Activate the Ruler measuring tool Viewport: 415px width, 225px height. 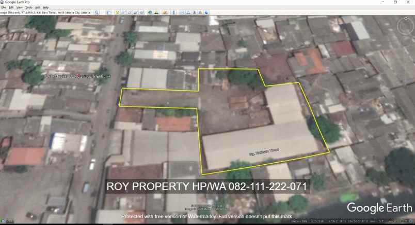174,12
